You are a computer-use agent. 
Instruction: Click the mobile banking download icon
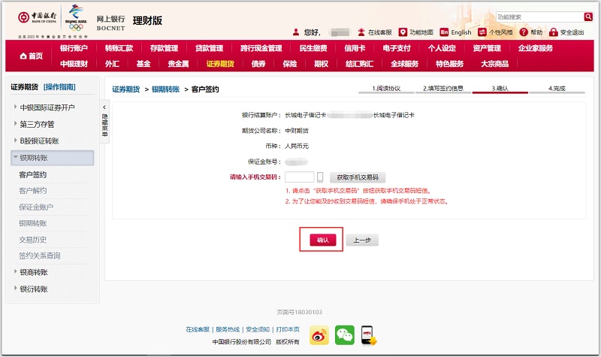367,335
